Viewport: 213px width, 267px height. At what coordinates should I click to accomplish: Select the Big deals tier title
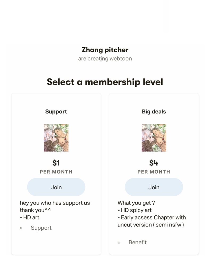coord(154,111)
